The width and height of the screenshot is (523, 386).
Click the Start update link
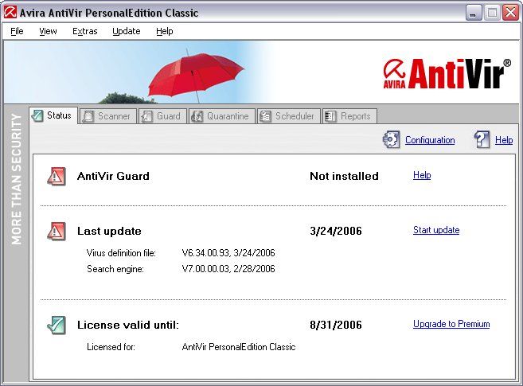coord(435,230)
